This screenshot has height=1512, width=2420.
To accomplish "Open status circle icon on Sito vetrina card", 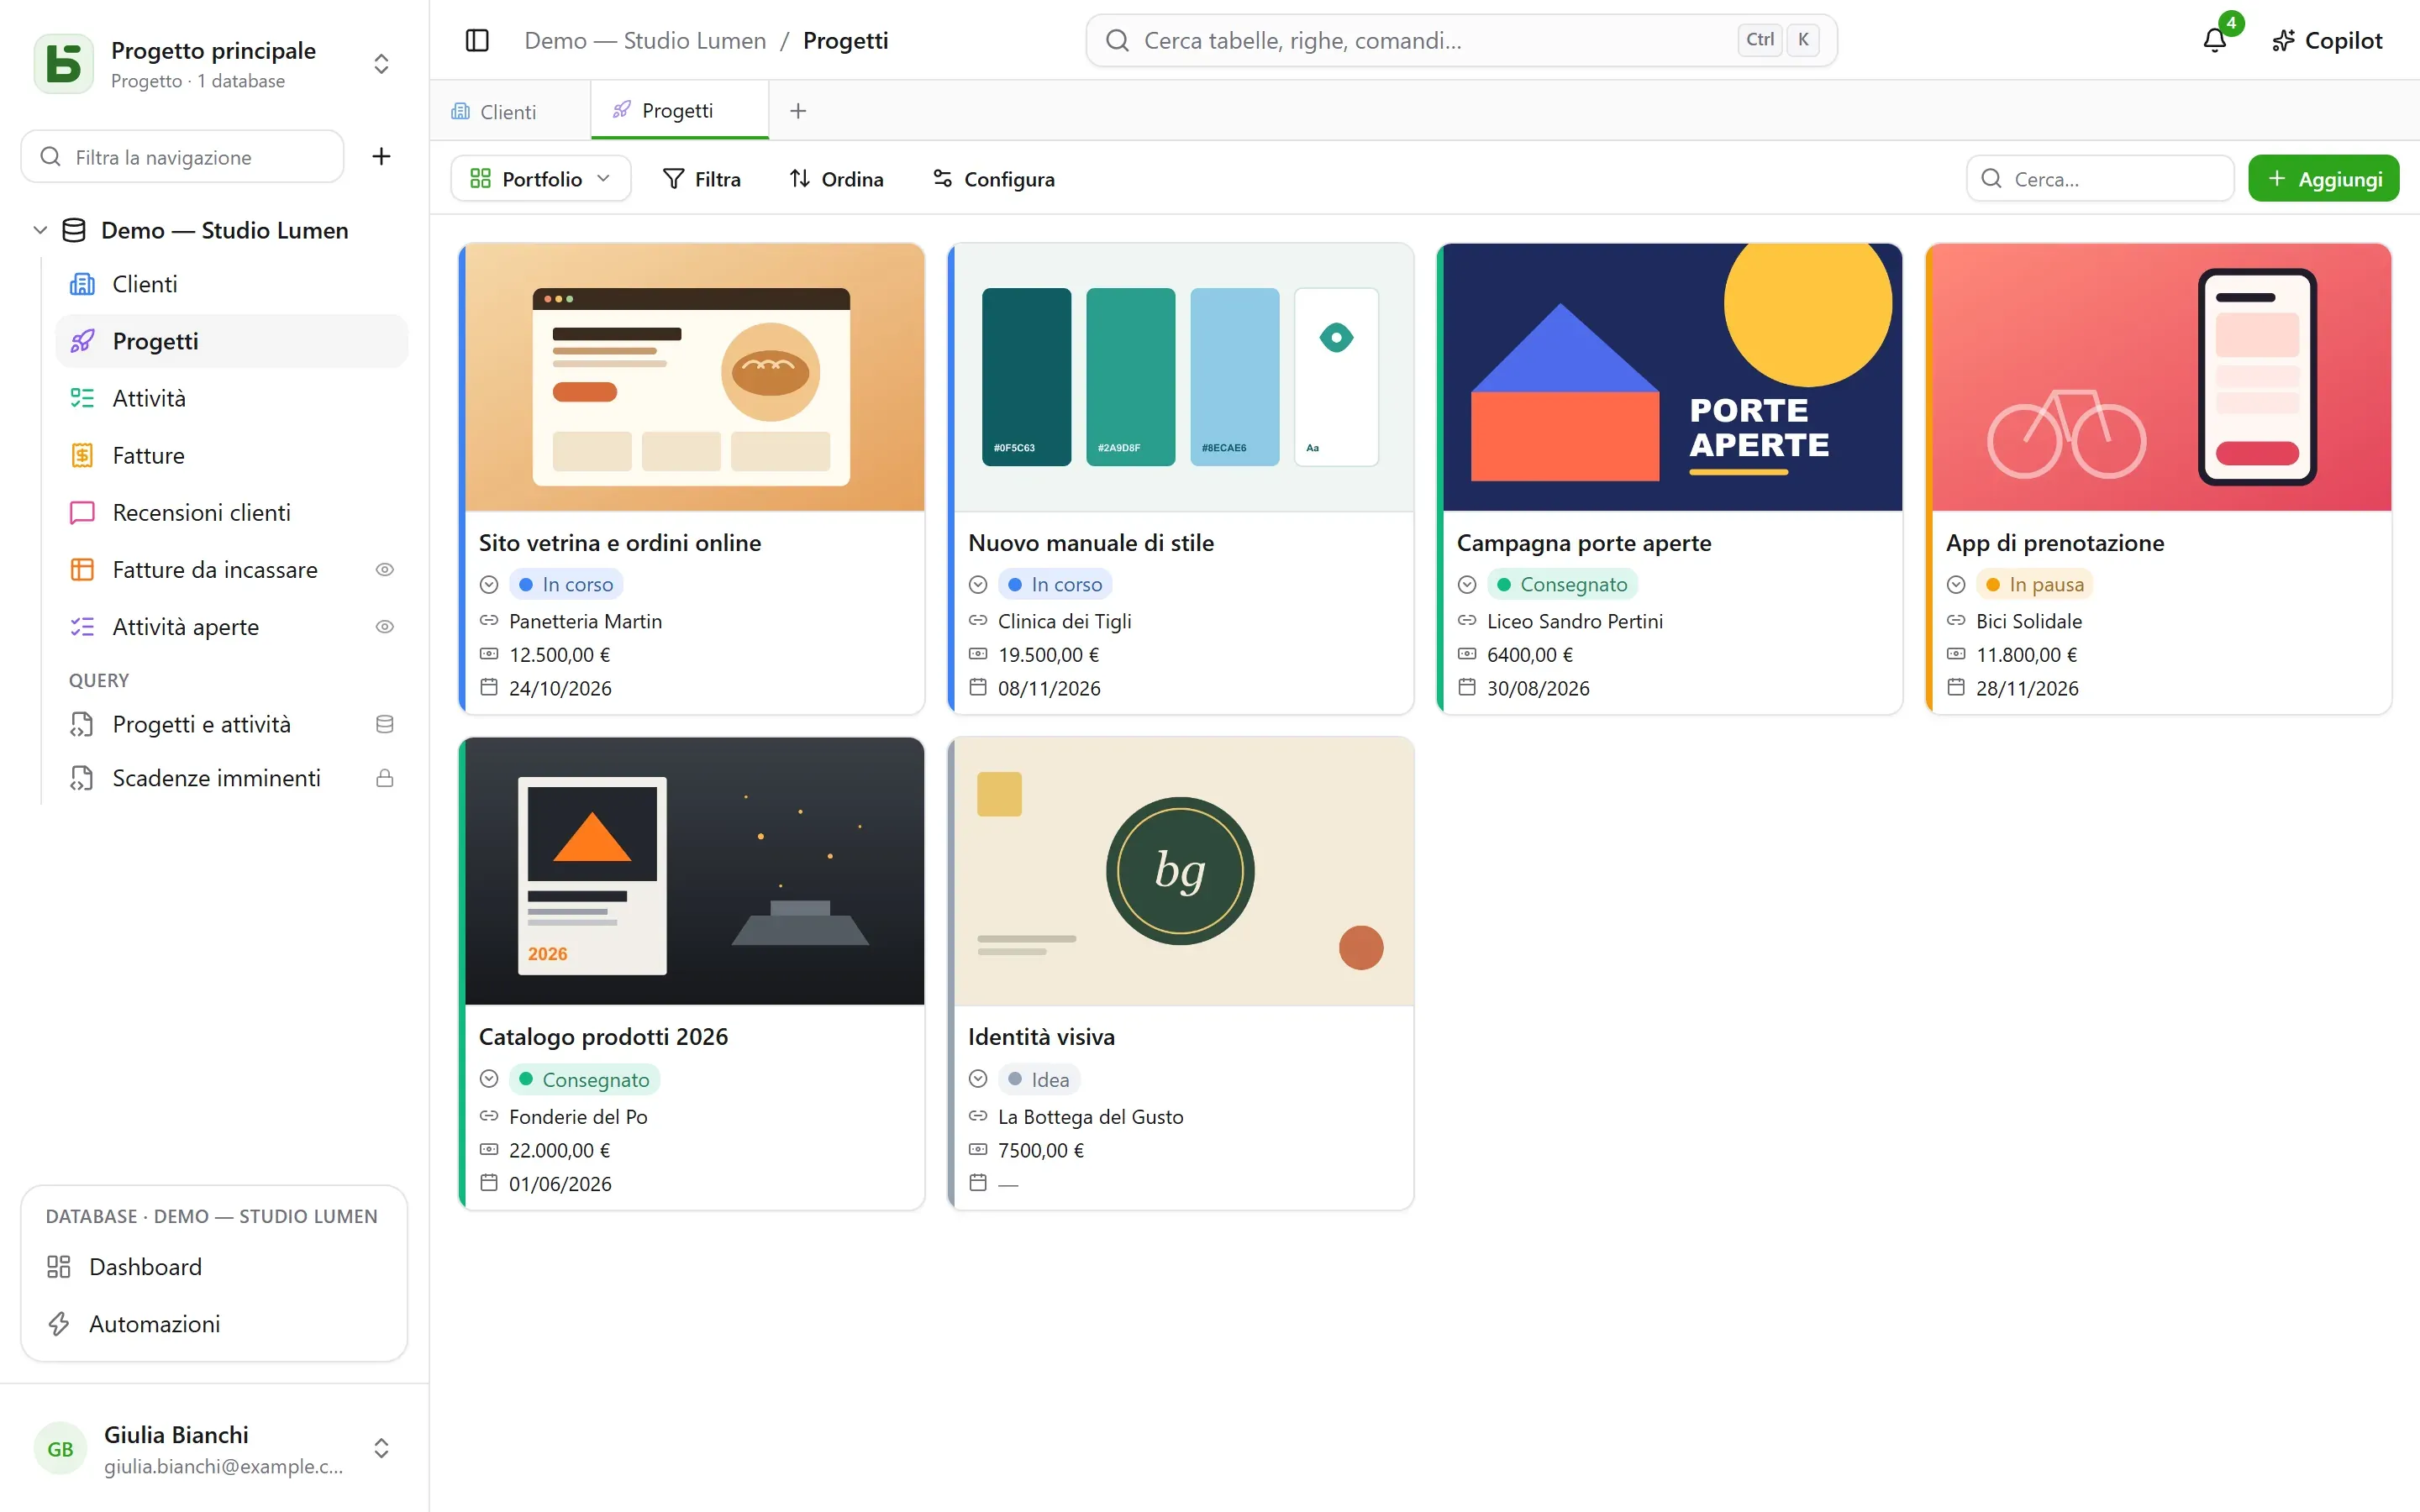I will pos(489,584).
